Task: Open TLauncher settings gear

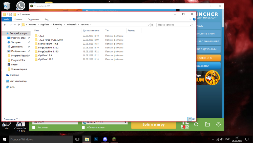Action: (219, 124)
